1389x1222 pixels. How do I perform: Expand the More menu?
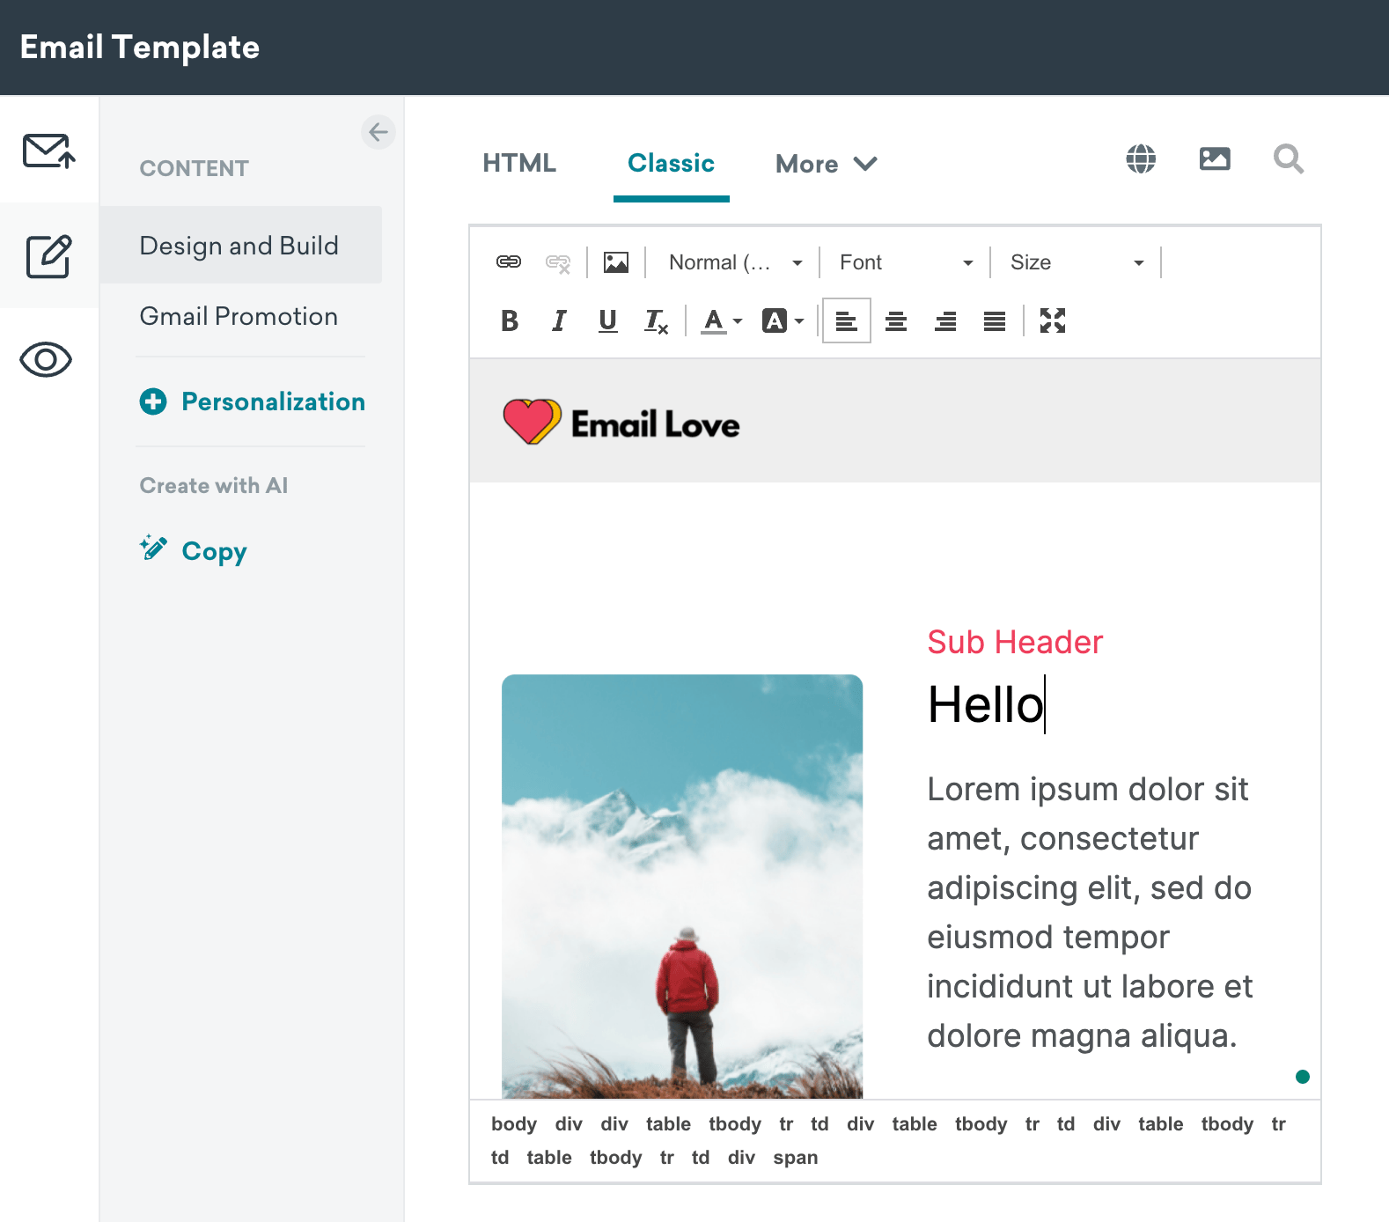[826, 164]
